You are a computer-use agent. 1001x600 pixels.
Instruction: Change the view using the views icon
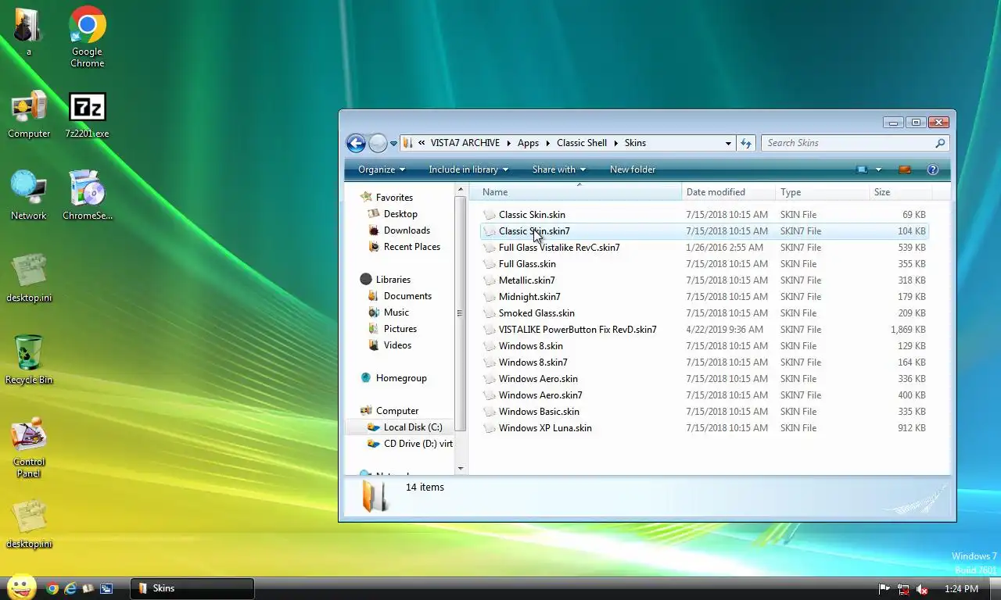click(862, 170)
